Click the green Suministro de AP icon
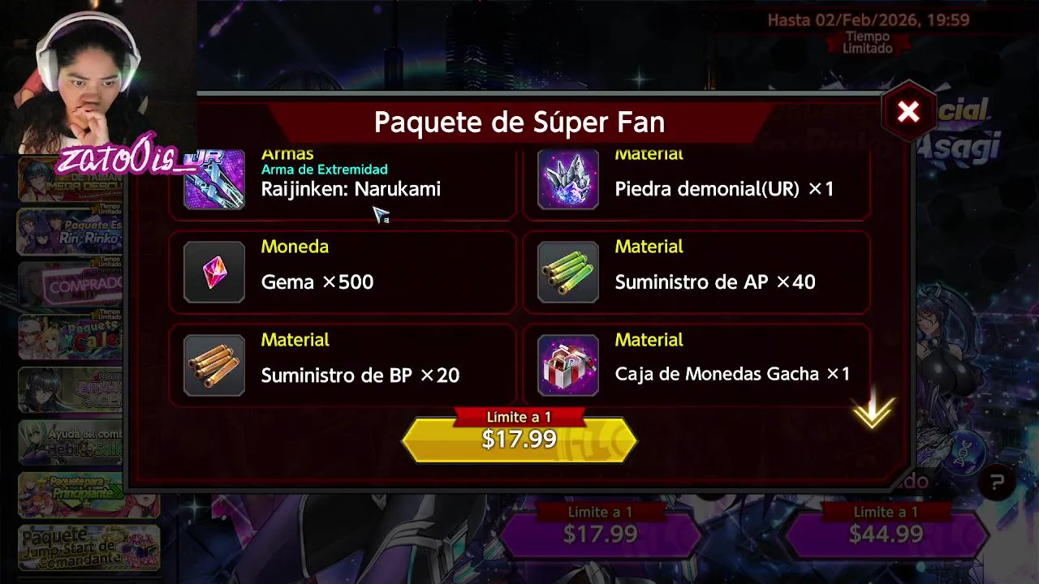 coord(568,273)
